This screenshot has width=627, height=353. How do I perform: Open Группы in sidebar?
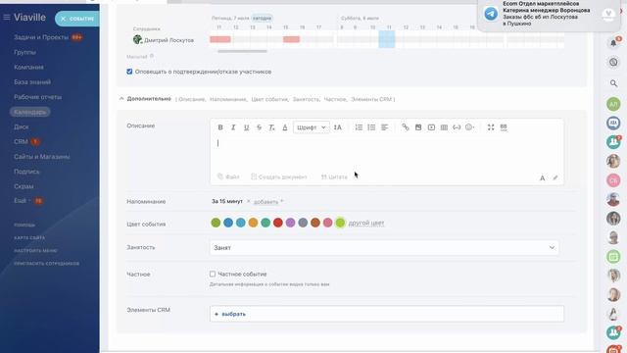click(x=24, y=52)
